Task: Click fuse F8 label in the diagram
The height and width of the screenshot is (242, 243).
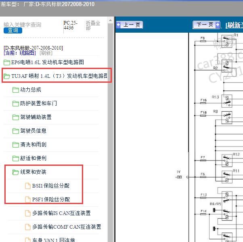Action: (203, 38)
